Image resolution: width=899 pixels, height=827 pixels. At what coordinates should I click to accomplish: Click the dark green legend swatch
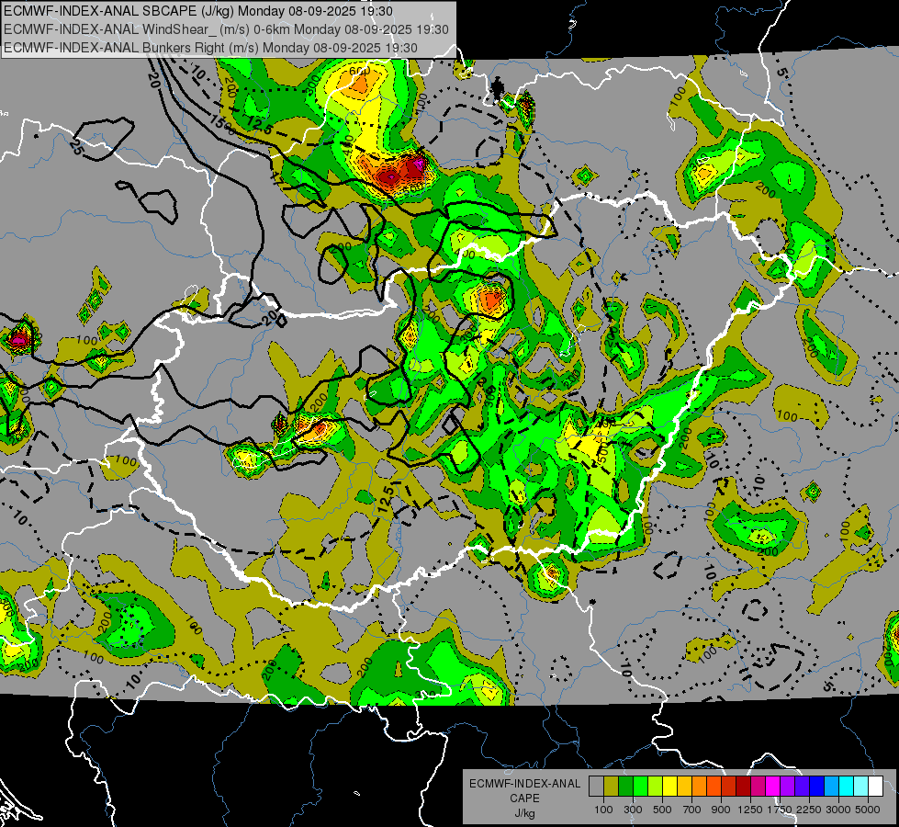click(x=625, y=787)
